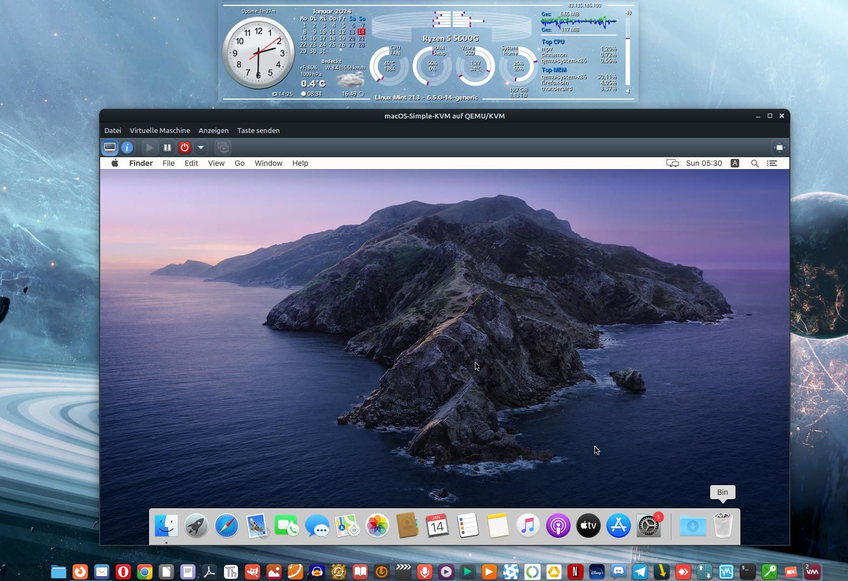Open the Taste senden menu
The image size is (848, 581).
[258, 130]
